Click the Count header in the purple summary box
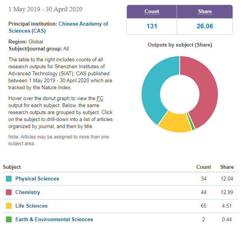This screenshot has height=227, width=243. click(152, 12)
